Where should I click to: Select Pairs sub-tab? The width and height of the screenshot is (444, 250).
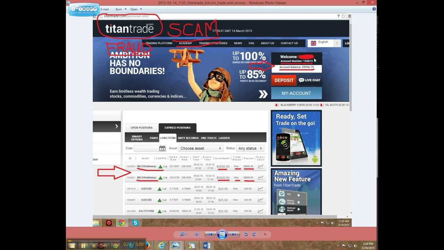154,138
